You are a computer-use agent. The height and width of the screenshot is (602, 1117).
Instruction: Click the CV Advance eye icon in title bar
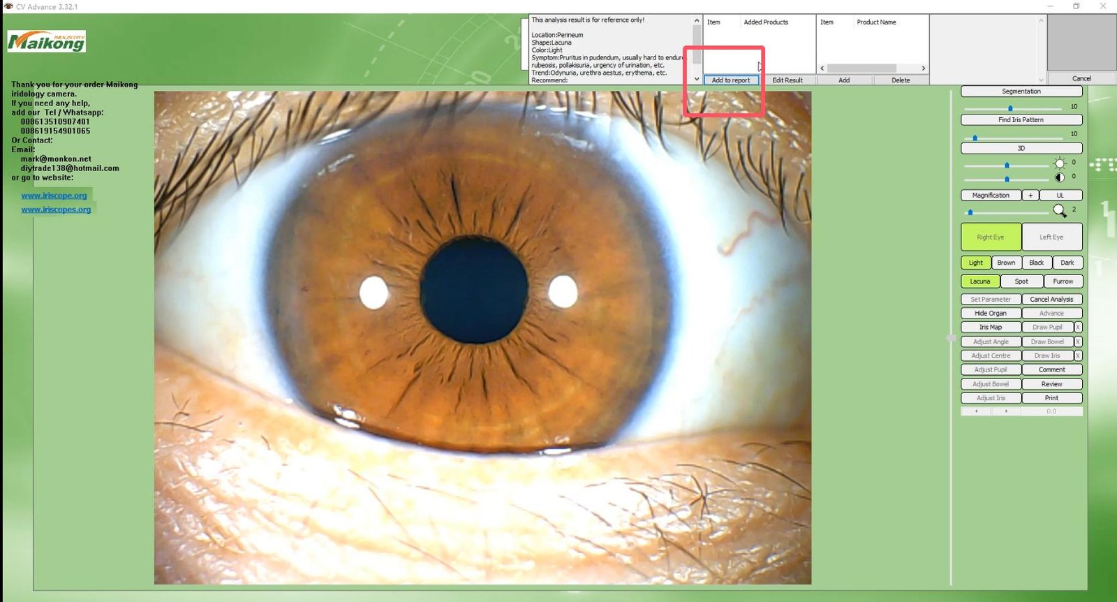coord(8,6)
